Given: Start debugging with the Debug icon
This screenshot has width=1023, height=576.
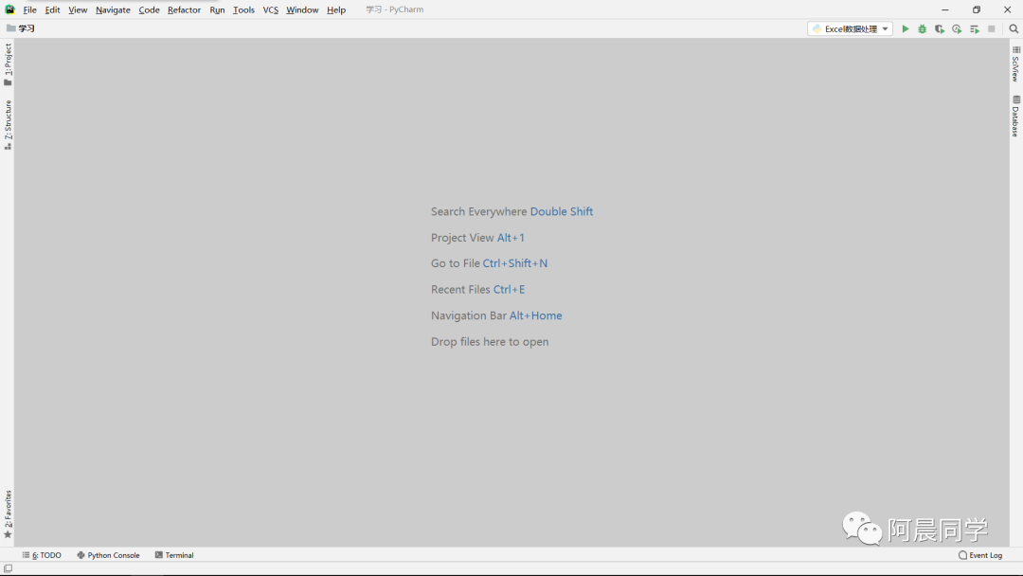Looking at the screenshot, I should 922,28.
